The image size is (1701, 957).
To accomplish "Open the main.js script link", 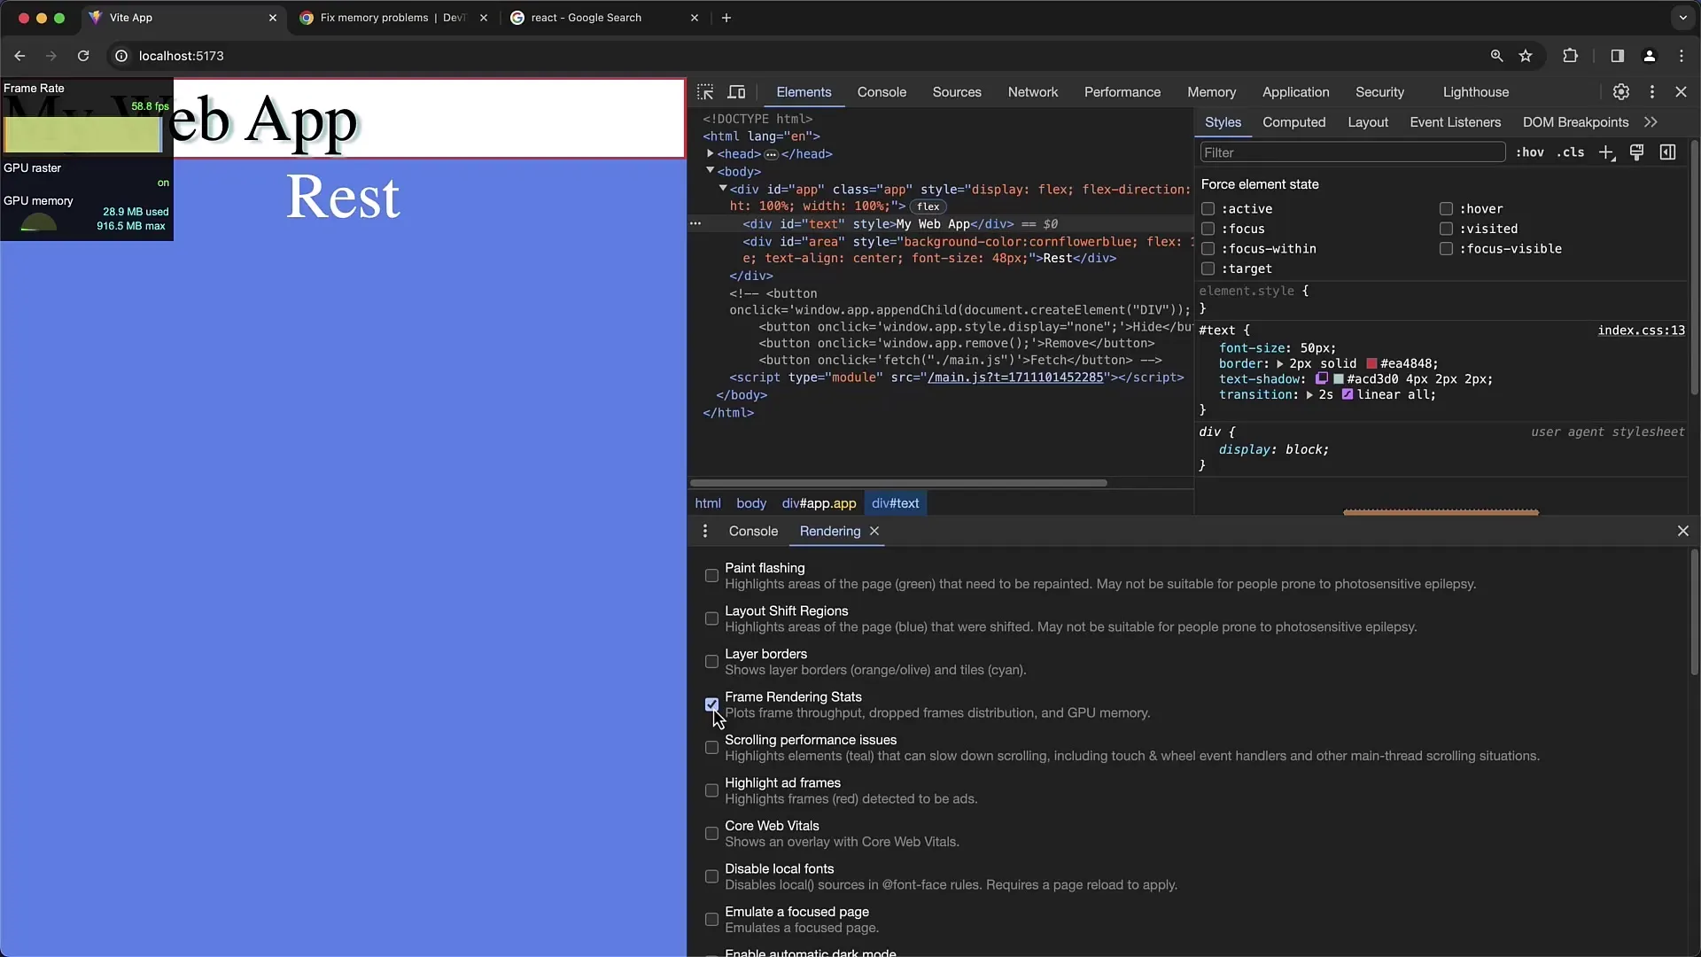I will click(1015, 377).
